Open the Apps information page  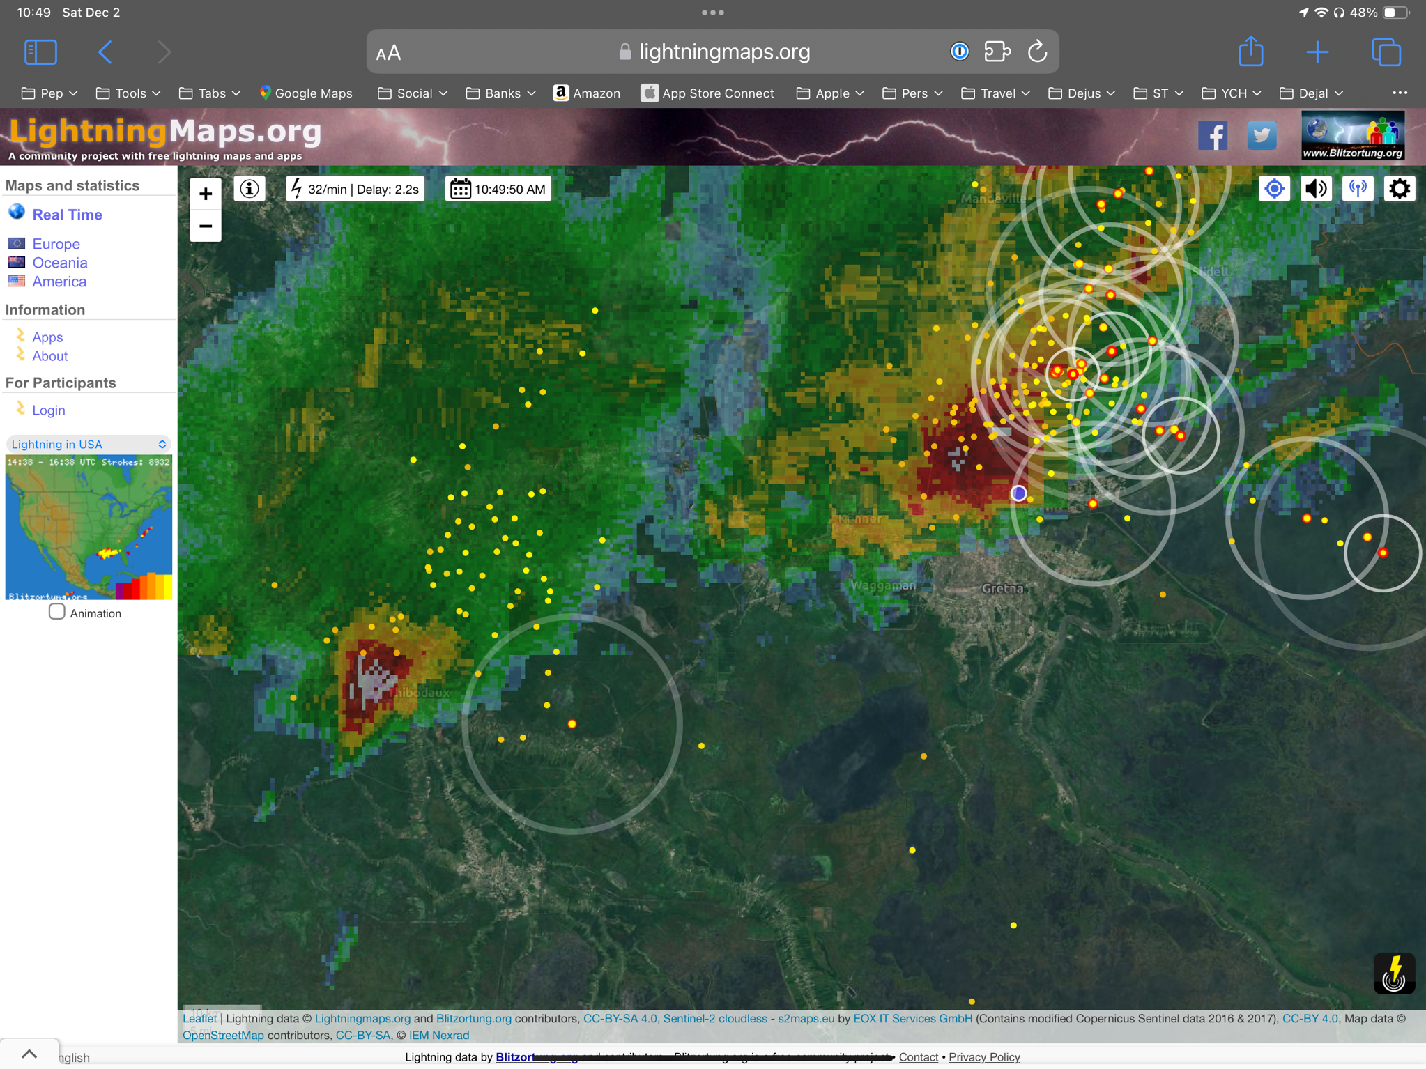[x=47, y=337]
